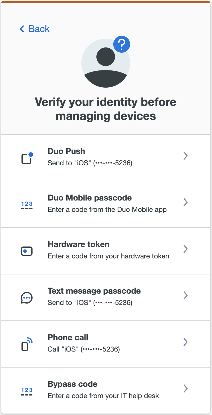212x415 pixels.
Task: Expand the Duo Mobile passcode chevron
Action: [x=186, y=202]
